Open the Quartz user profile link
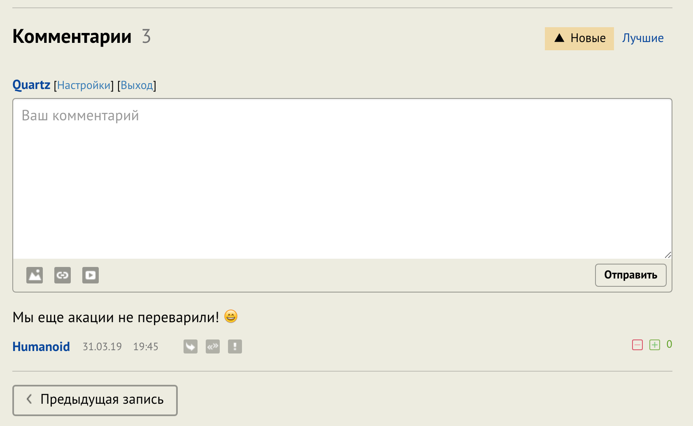The height and width of the screenshot is (426, 693). coord(31,85)
